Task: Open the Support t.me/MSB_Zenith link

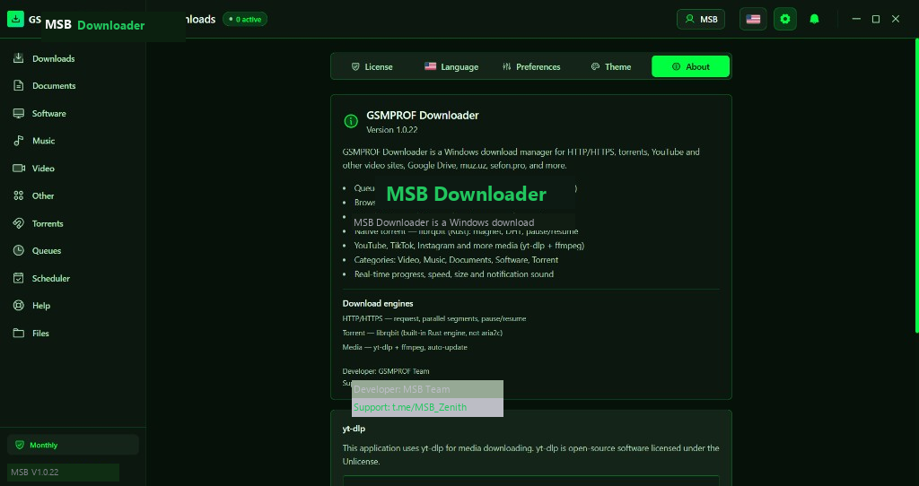Action: [410, 407]
